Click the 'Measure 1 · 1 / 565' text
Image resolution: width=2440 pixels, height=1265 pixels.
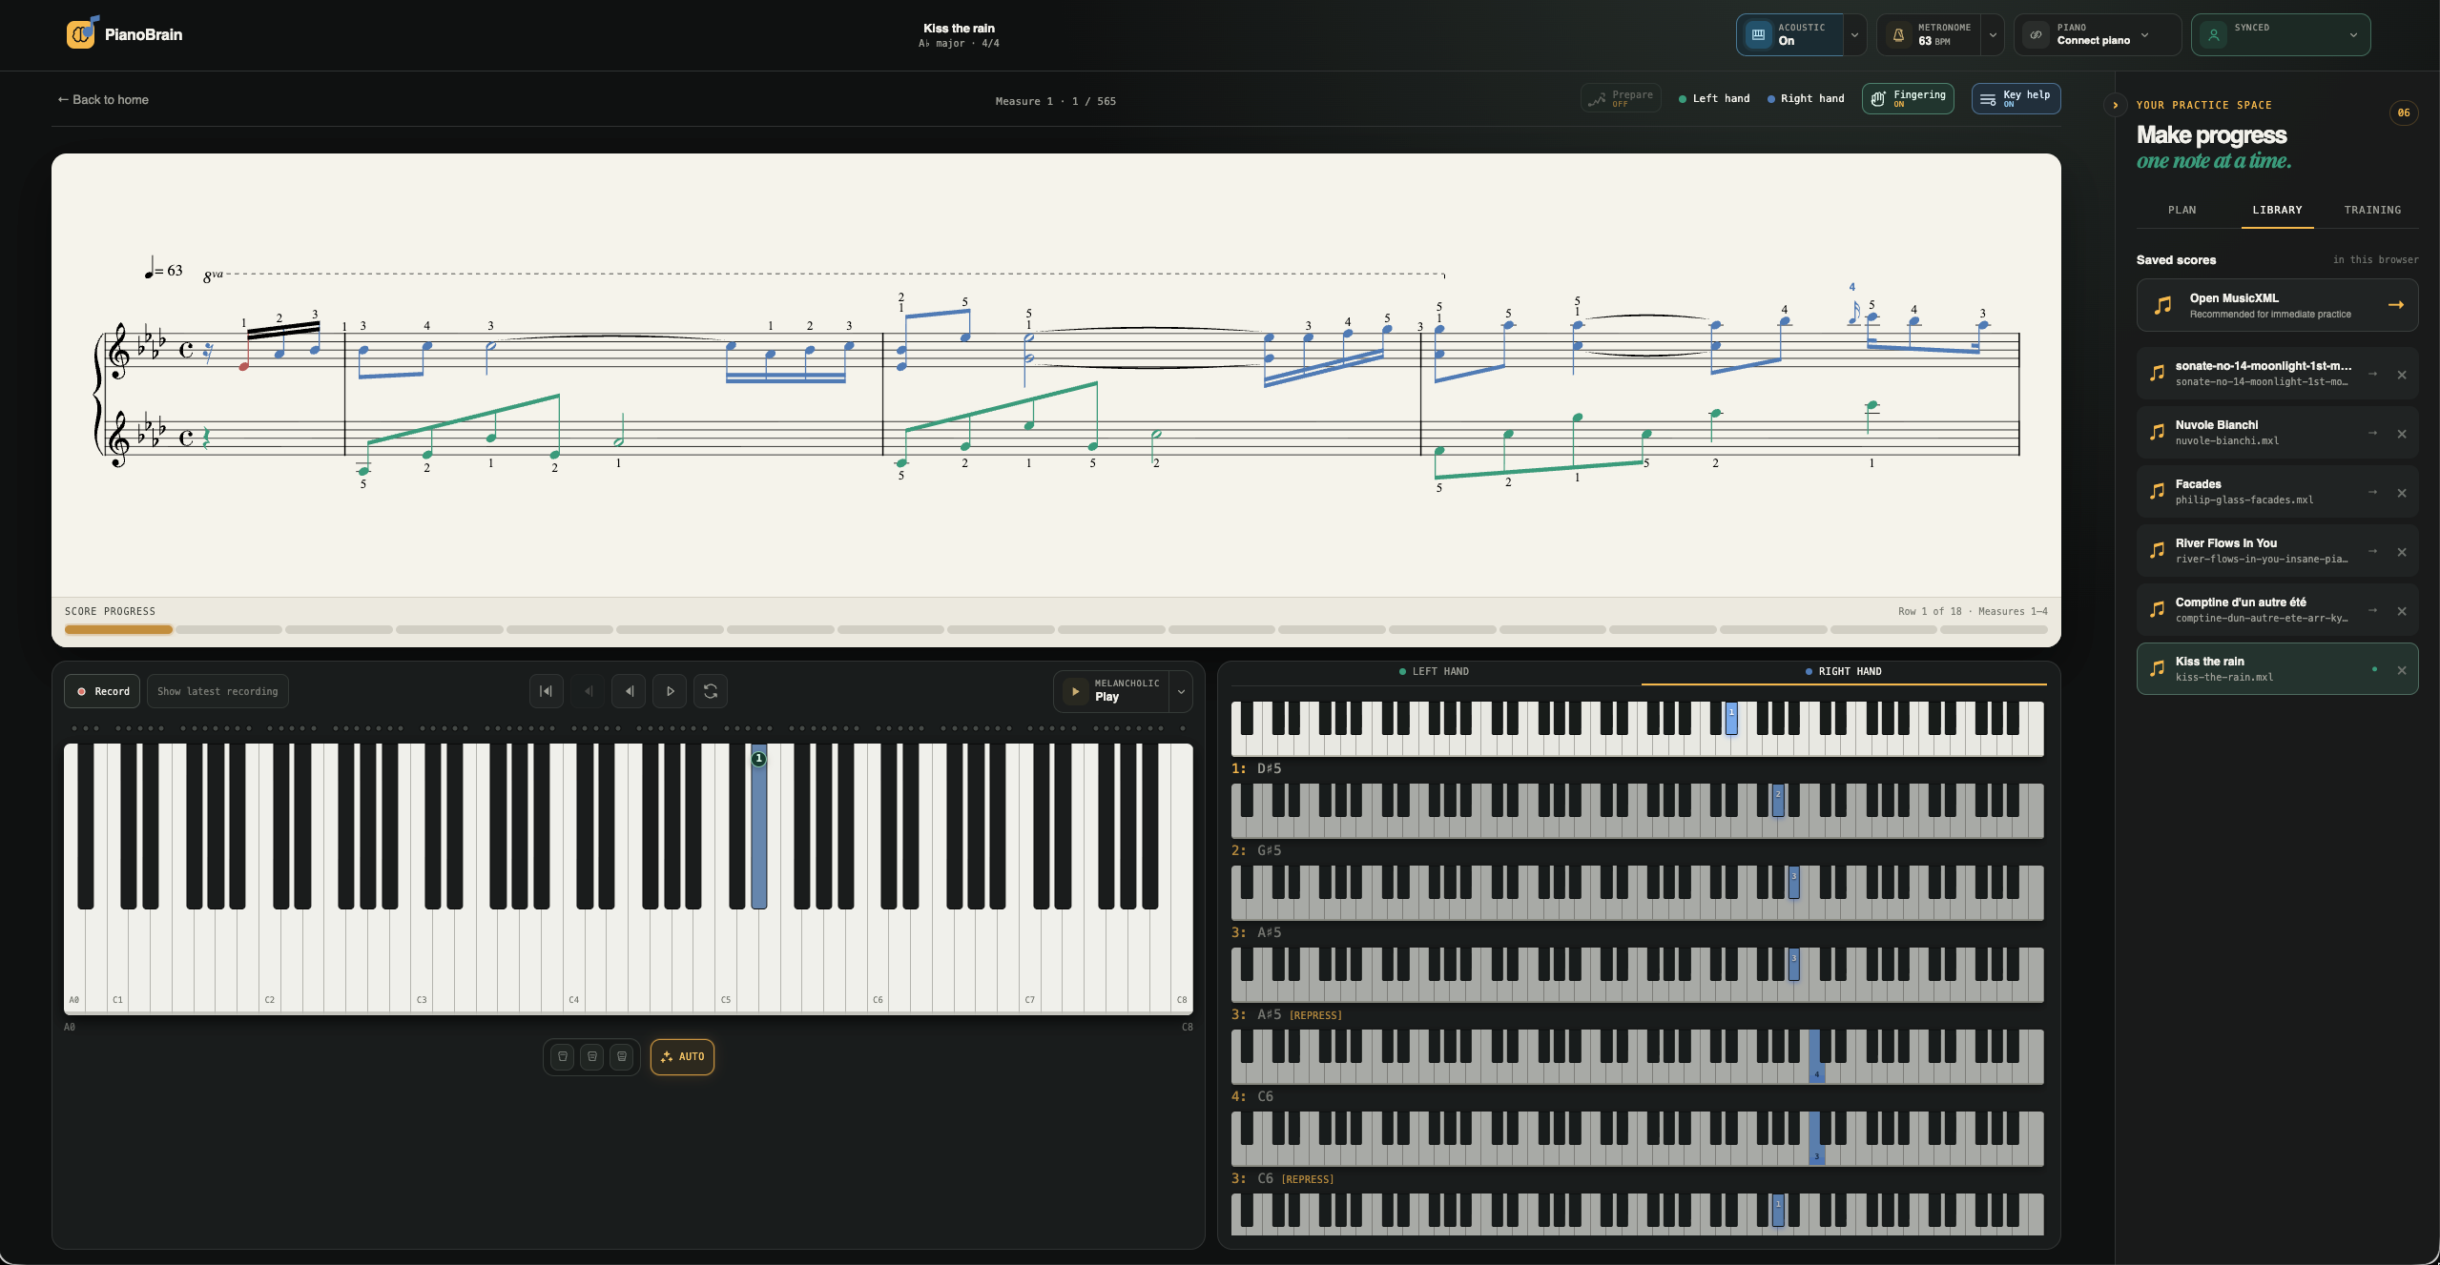click(1055, 101)
